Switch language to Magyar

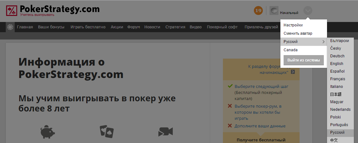click(x=340, y=102)
